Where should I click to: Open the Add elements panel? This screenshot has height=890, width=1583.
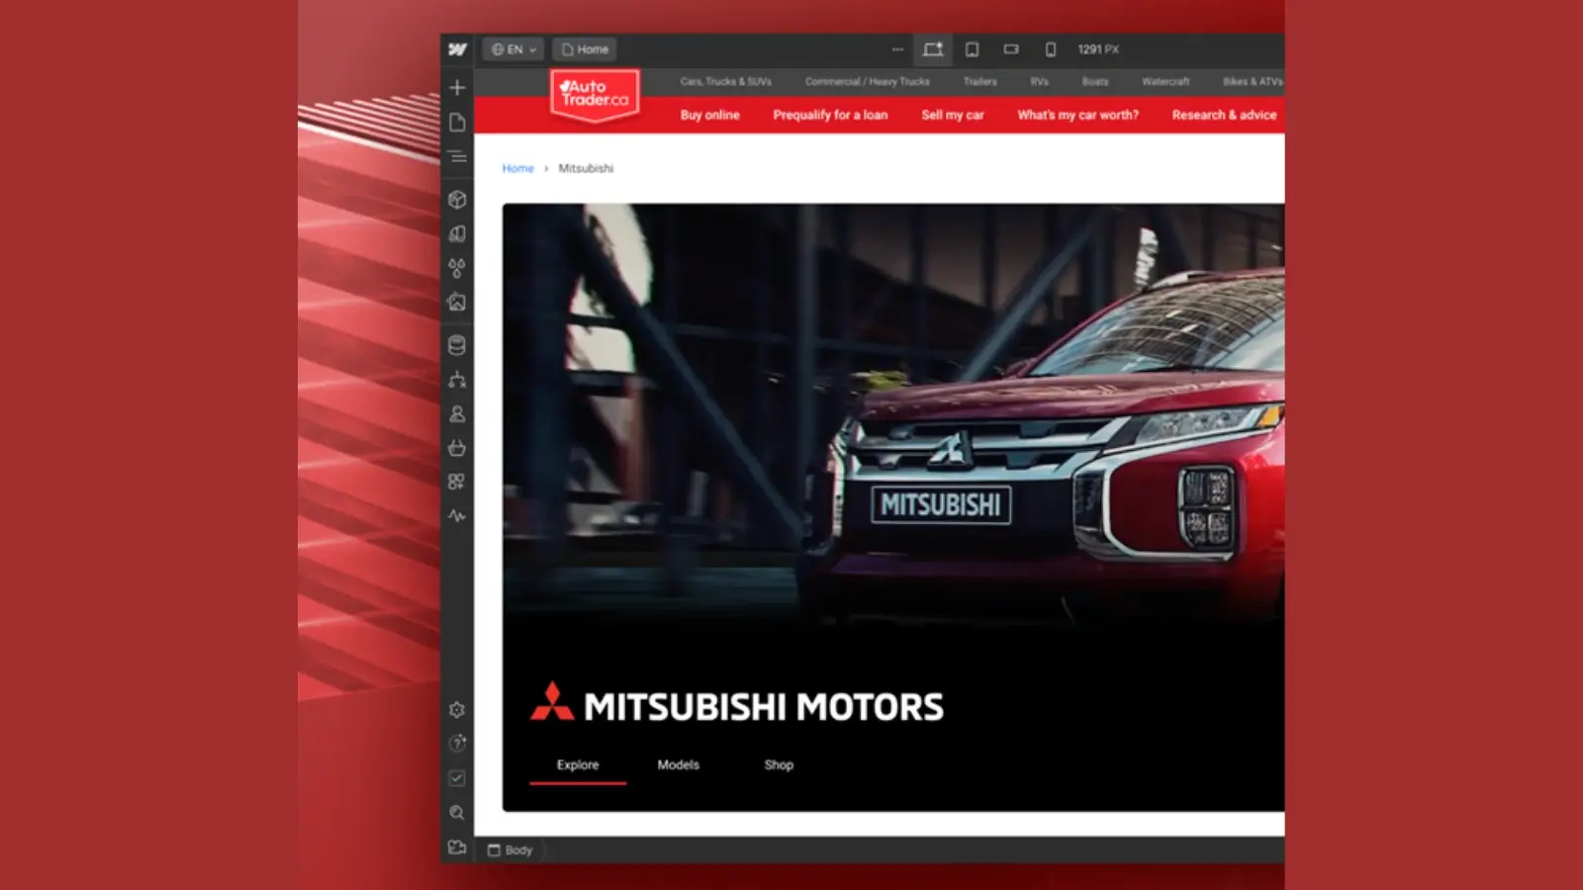457,88
